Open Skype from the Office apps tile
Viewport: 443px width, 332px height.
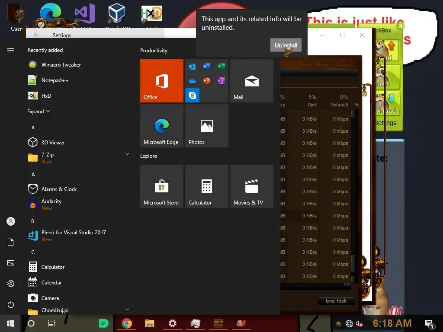click(193, 96)
